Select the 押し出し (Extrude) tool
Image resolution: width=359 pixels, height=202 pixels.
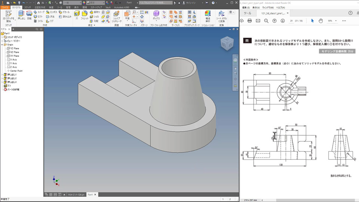(x=21, y=15)
